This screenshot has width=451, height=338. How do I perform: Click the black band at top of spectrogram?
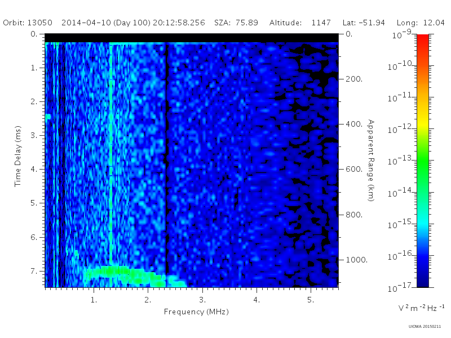pyautogui.click(x=192, y=38)
